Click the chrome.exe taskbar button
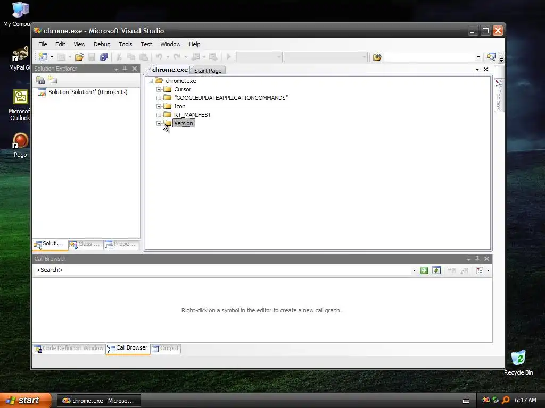This screenshot has height=408, width=545. point(98,401)
